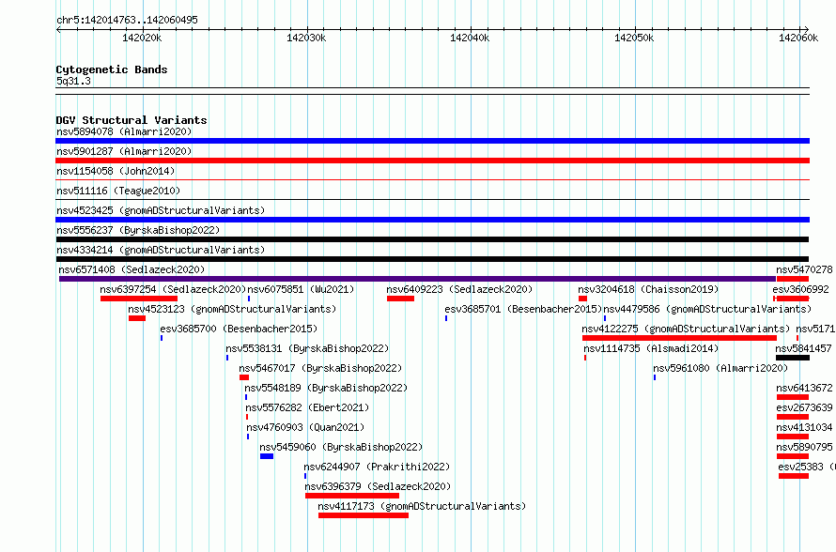This screenshot has height=552, width=836.
Task: Click the red nsv6409223 (Sedlazeck2020) bar
Action: pos(400,299)
